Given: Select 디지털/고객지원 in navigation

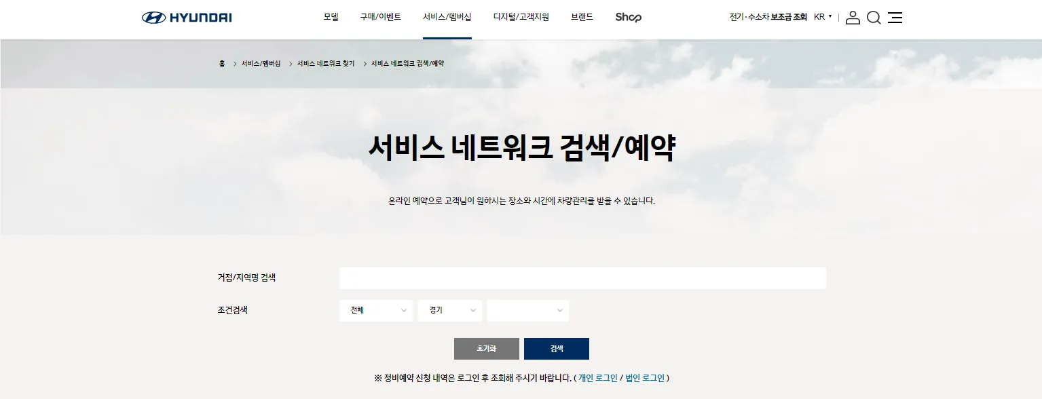Looking at the screenshot, I should pos(521,16).
